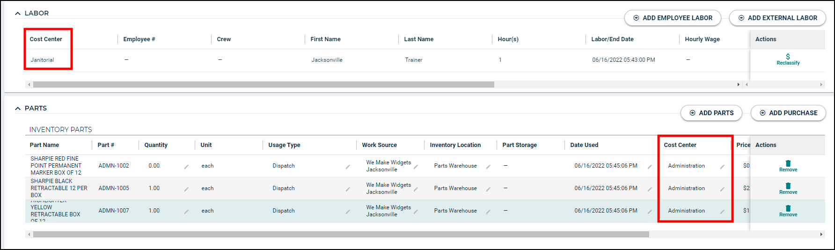Click the Part # column header
Screen dimensions: 835x250
pyautogui.click(x=106, y=145)
